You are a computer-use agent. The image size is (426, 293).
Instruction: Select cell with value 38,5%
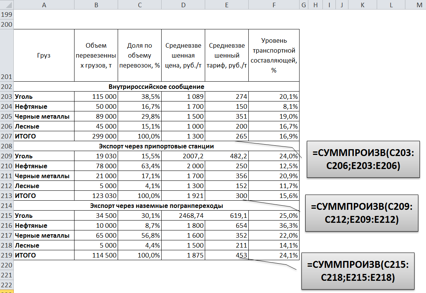pos(140,97)
